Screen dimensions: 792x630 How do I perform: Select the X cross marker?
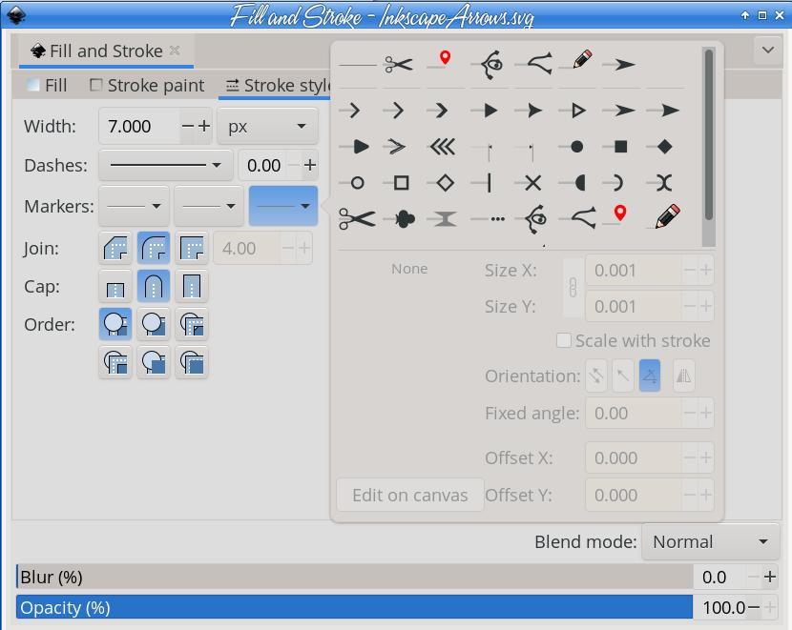(x=532, y=183)
